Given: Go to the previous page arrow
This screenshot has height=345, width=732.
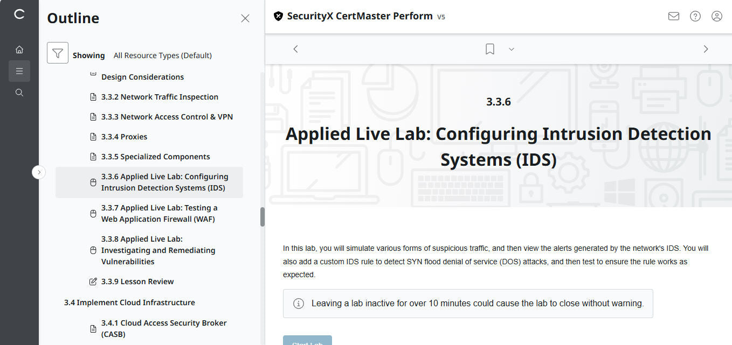Looking at the screenshot, I should pos(295,49).
